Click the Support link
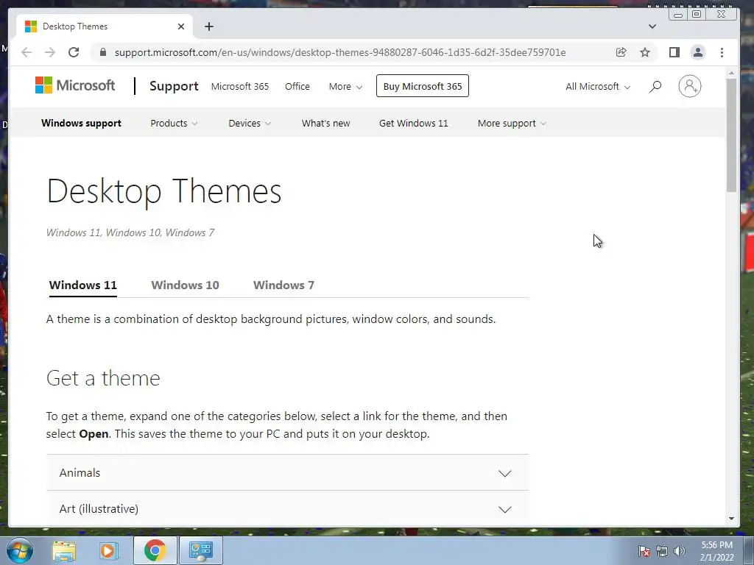The width and height of the screenshot is (754, 565). [174, 86]
